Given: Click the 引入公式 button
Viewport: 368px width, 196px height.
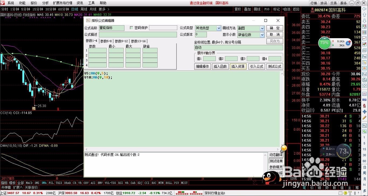Looking at the screenshot, I should pyautogui.click(x=256, y=66).
